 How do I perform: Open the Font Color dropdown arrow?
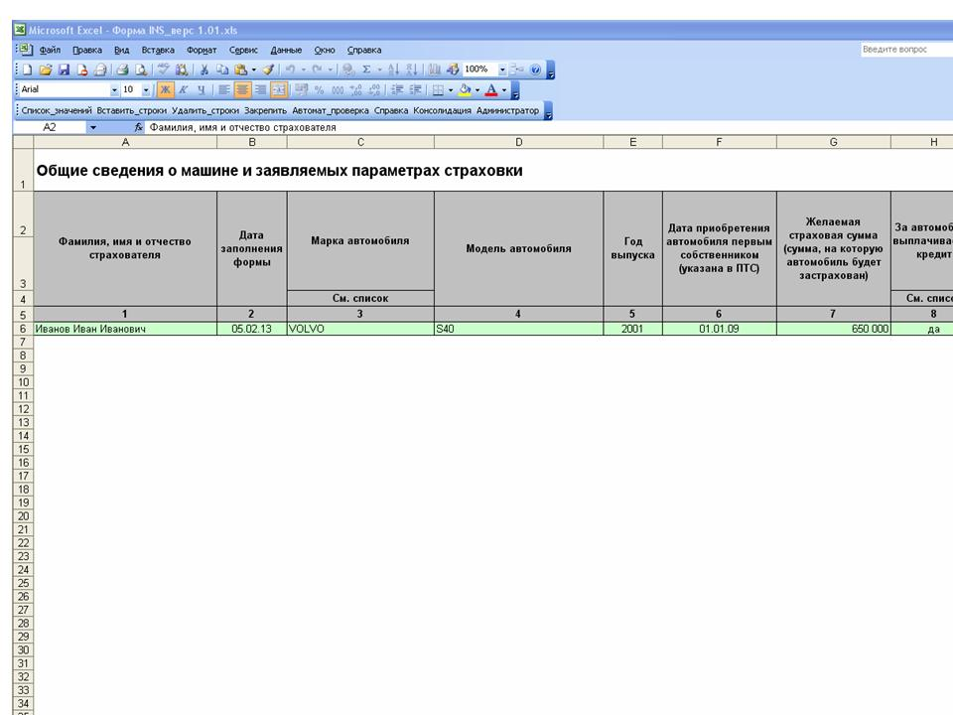504,90
